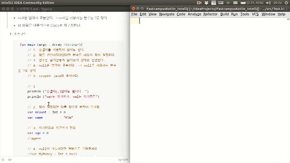This screenshot has height=163, width=290.
Task: Open the File menu in IntelliJ
Action: tap(134, 14)
